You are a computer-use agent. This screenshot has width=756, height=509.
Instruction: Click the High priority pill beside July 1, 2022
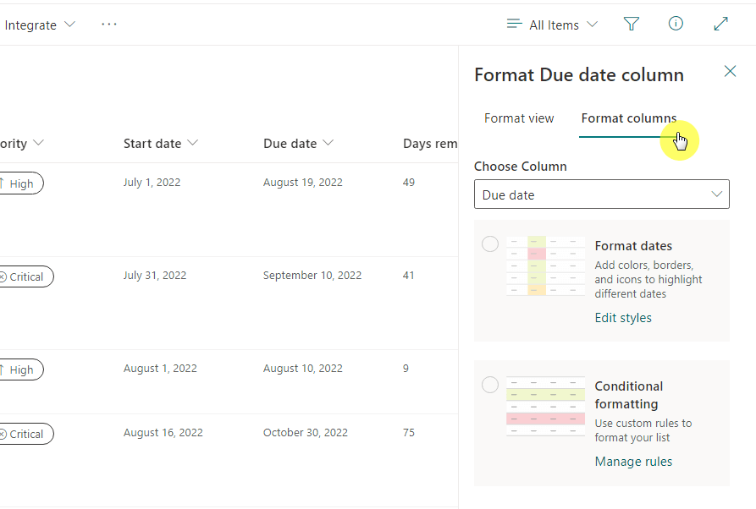(x=20, y=183)
